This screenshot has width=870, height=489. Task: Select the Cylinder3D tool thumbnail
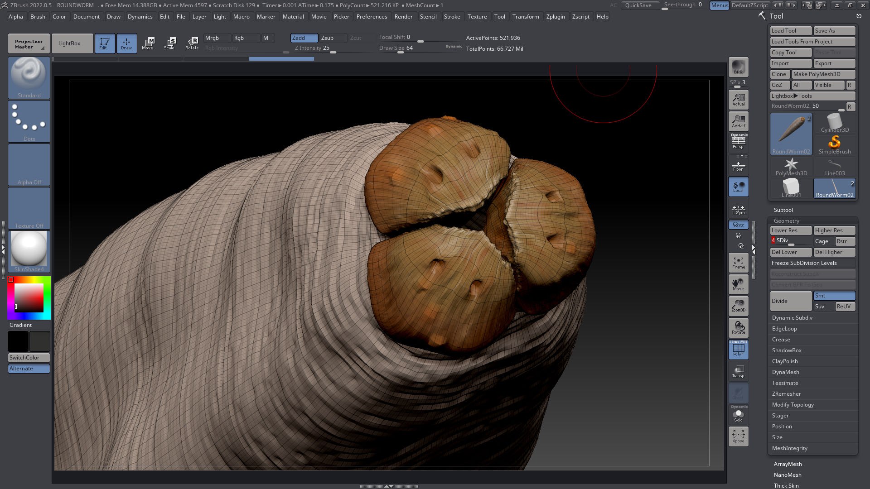pyautogui.click(x=834, y=123)
